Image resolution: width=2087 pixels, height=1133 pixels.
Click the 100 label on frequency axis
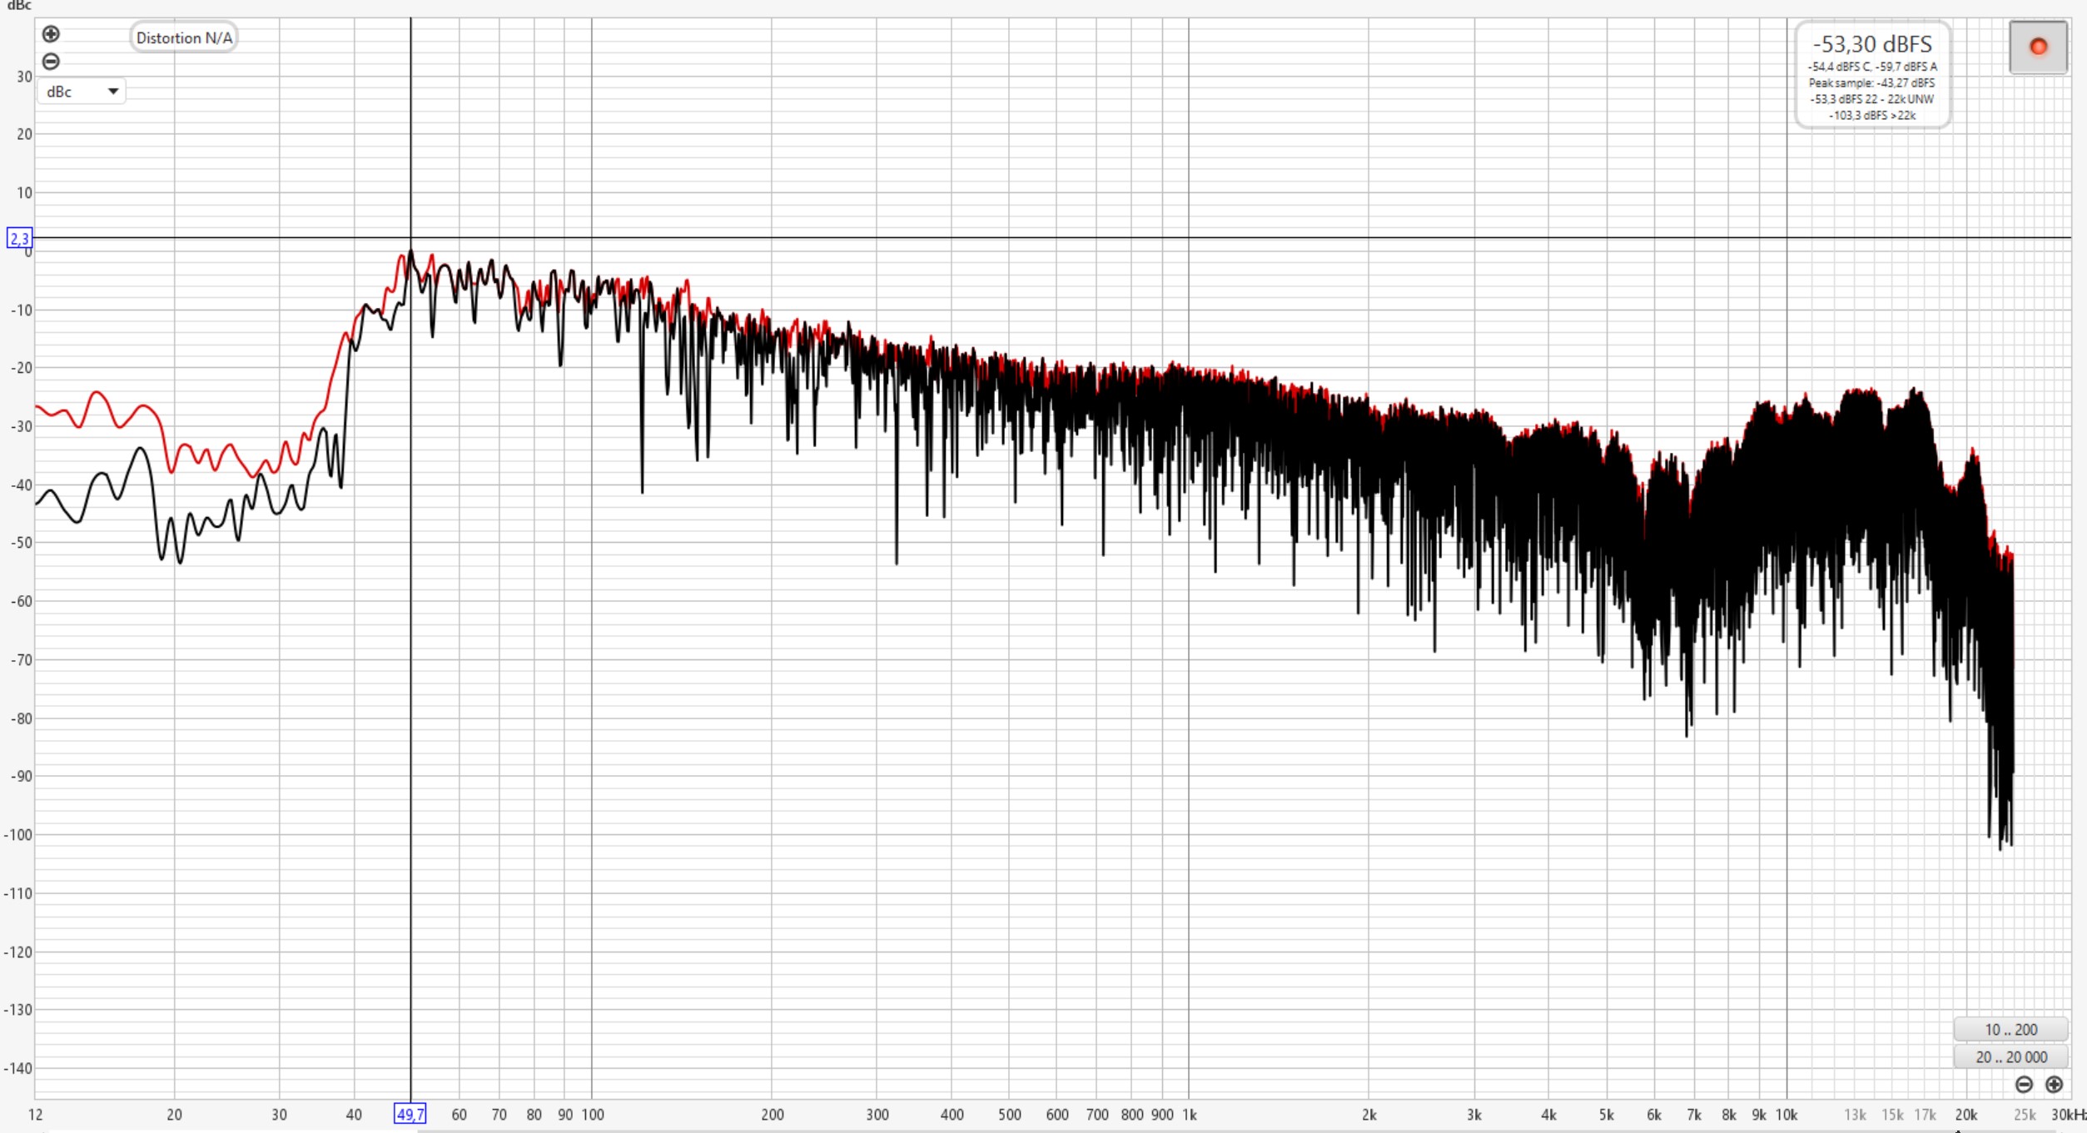592,1115
